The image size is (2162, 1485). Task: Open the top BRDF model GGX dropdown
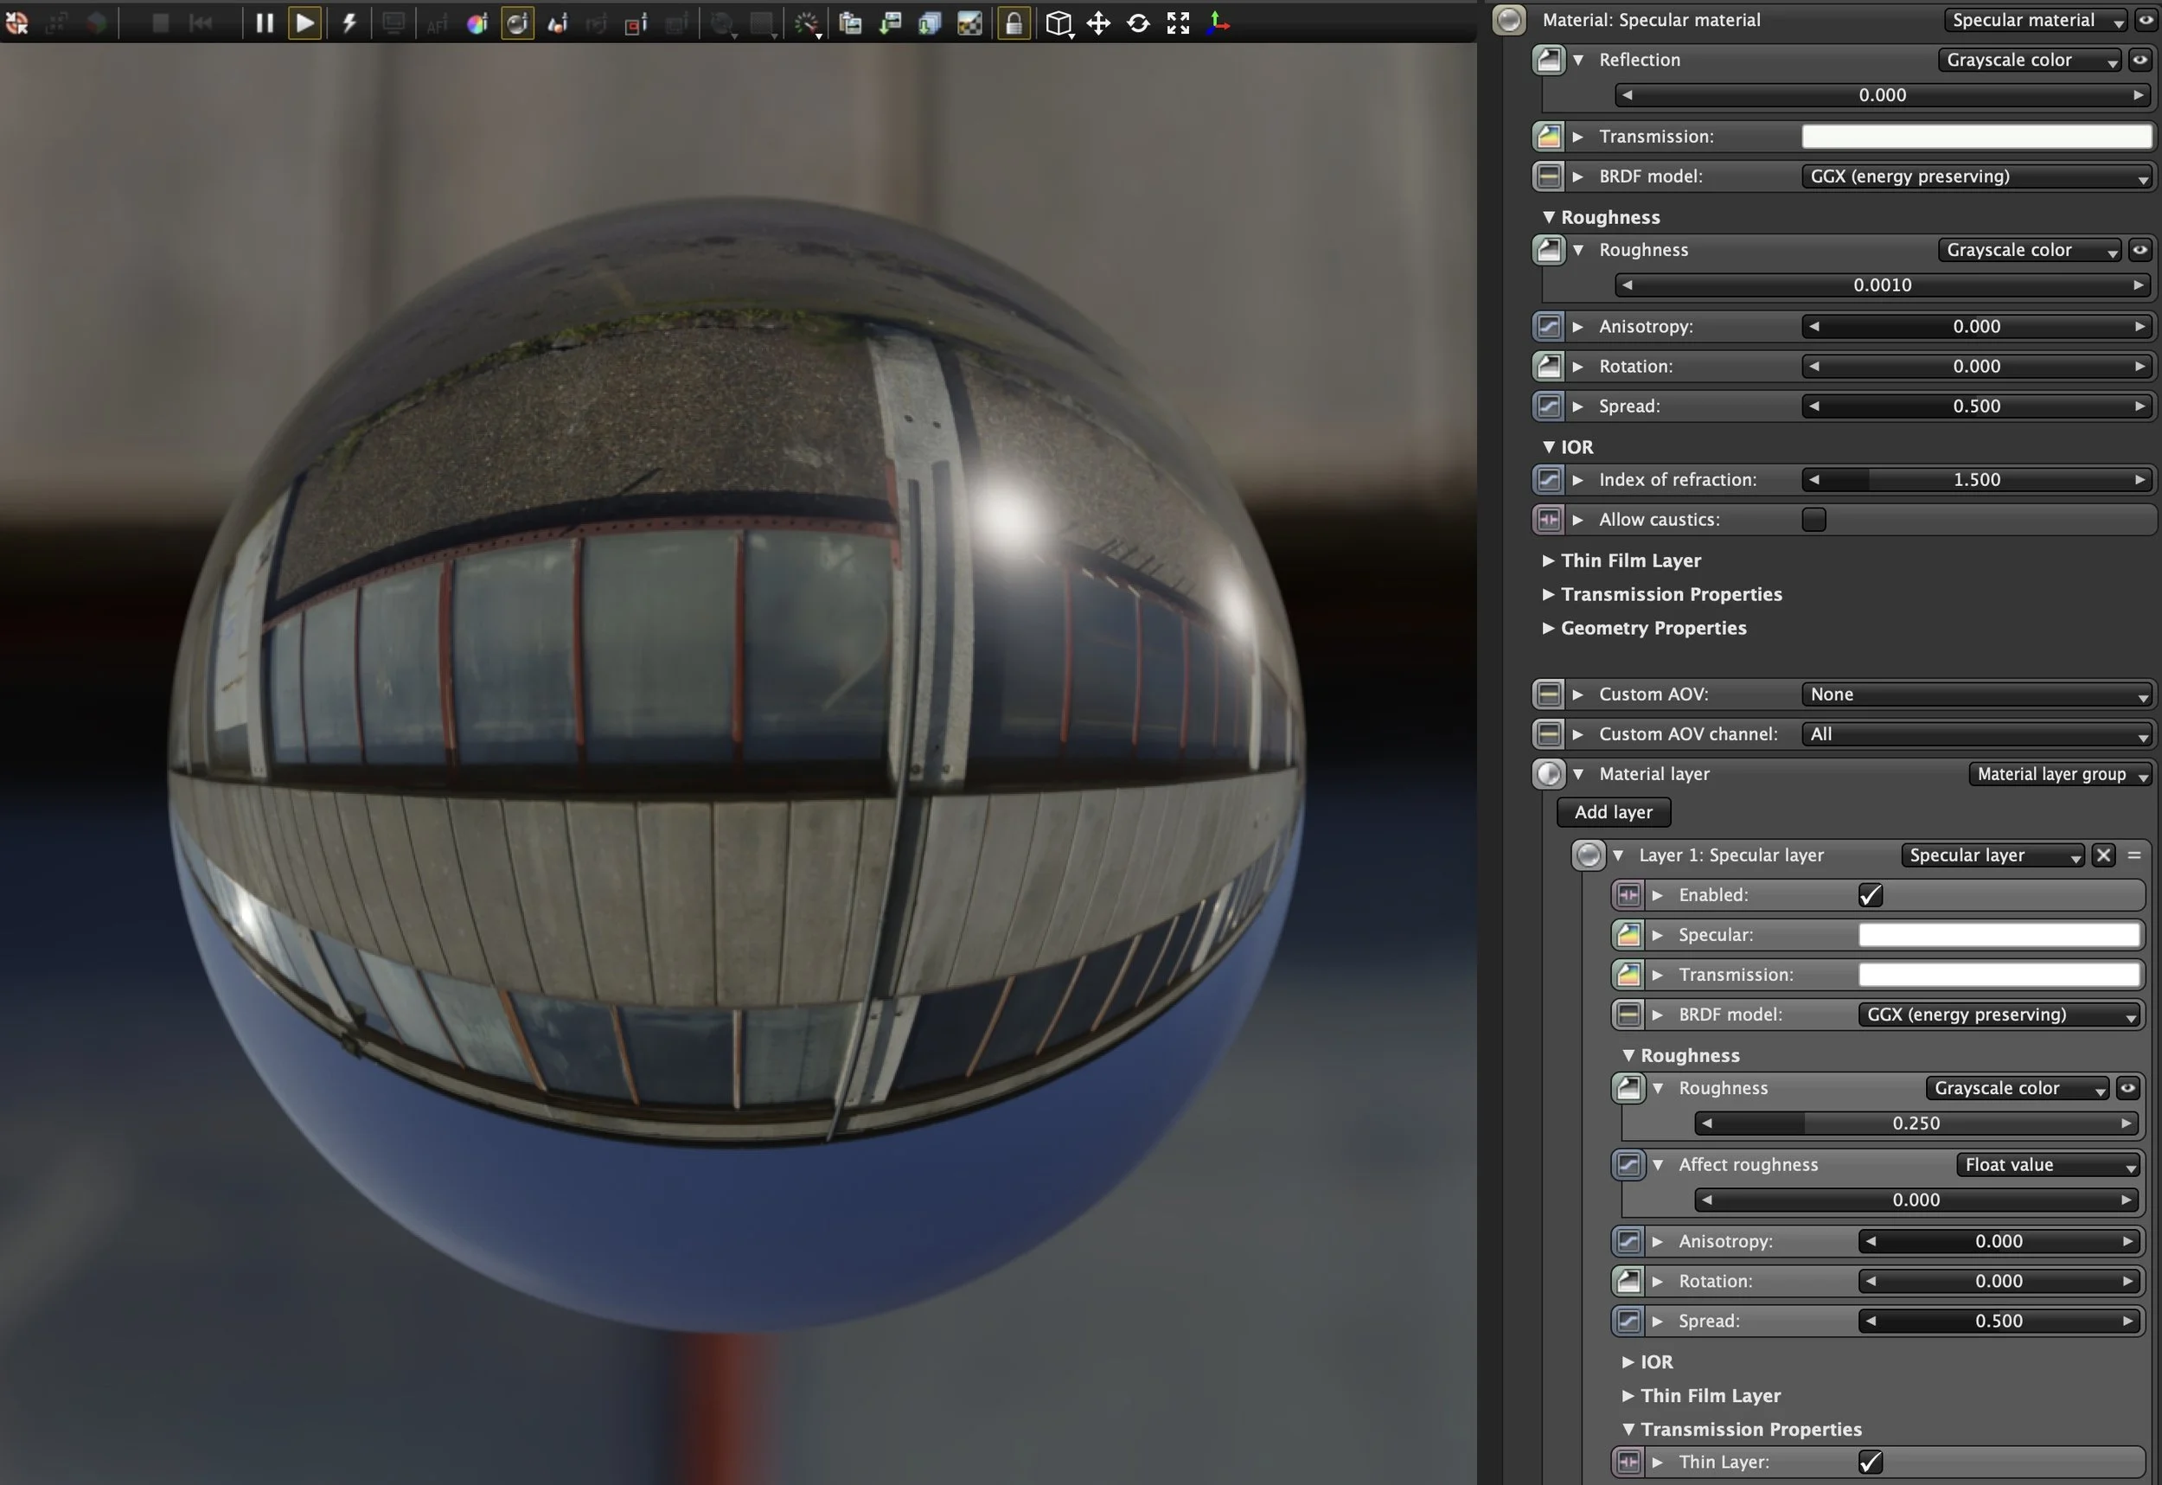pos(1977,176)
